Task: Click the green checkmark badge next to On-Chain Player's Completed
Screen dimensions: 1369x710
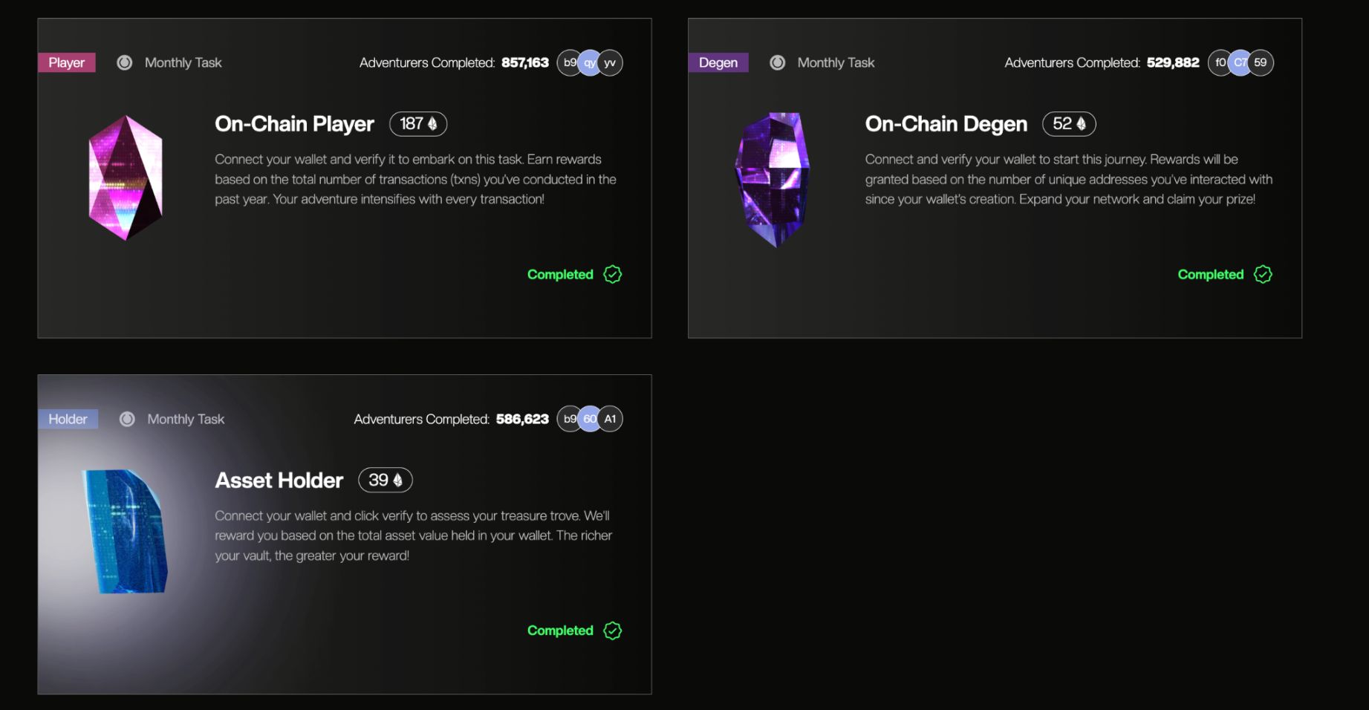Action: coord(611,274)
